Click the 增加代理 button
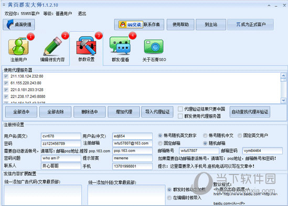Image resolution: width=288 pixels, height=206 pixels. pyautogui.click(x=124, y=112)
